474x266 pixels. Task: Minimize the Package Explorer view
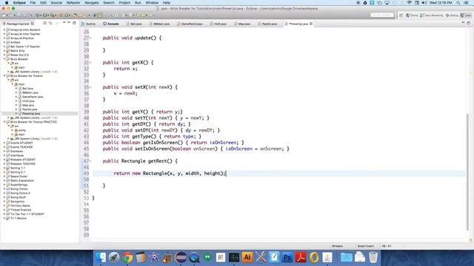(x=69, y=23)
